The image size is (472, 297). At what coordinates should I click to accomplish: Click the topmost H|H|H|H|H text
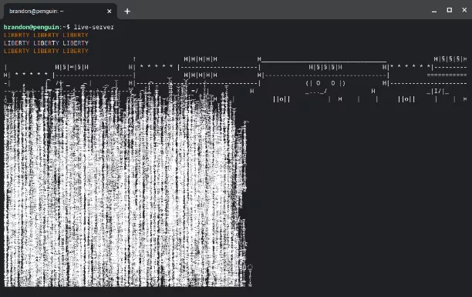[201, 59]
